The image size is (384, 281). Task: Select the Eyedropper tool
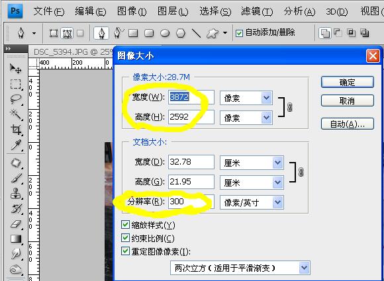point(16,145)
